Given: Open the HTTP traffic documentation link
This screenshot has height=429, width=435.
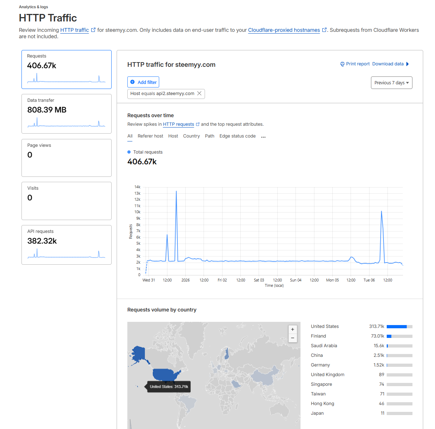Looking at the screenshot, I should click(74, 30).
